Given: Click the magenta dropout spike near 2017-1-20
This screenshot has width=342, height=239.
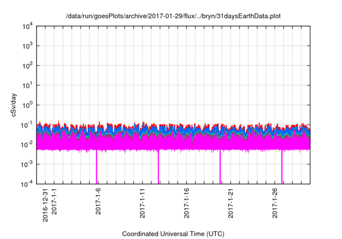Looking at the screenshot, I should pyautogui.click(x=220, y=167).
